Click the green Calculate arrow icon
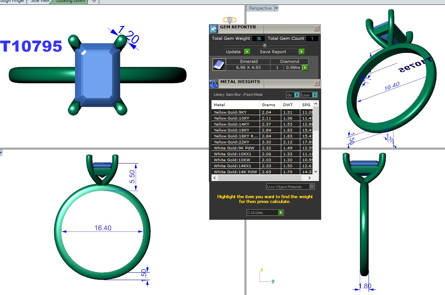Screen dimensions: 445x295 [281, 213]
